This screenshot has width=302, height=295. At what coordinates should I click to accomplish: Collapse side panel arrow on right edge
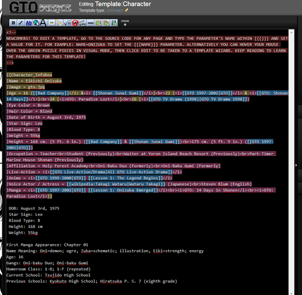pyautogui.click(x=296, y=165)
